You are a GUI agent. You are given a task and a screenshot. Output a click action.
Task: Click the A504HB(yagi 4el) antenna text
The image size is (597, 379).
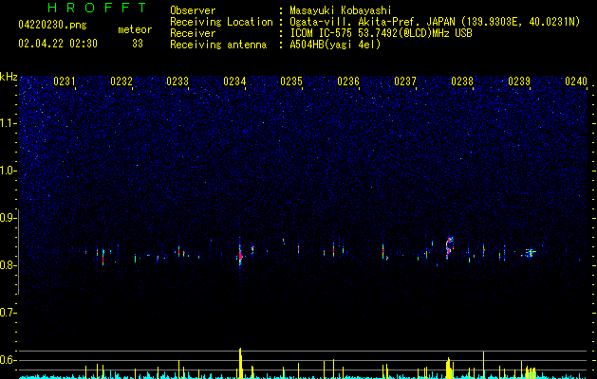coord(335,45)
